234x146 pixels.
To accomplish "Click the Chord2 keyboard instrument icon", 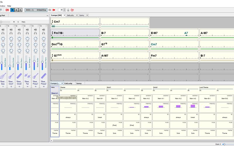I will [19, 76].
